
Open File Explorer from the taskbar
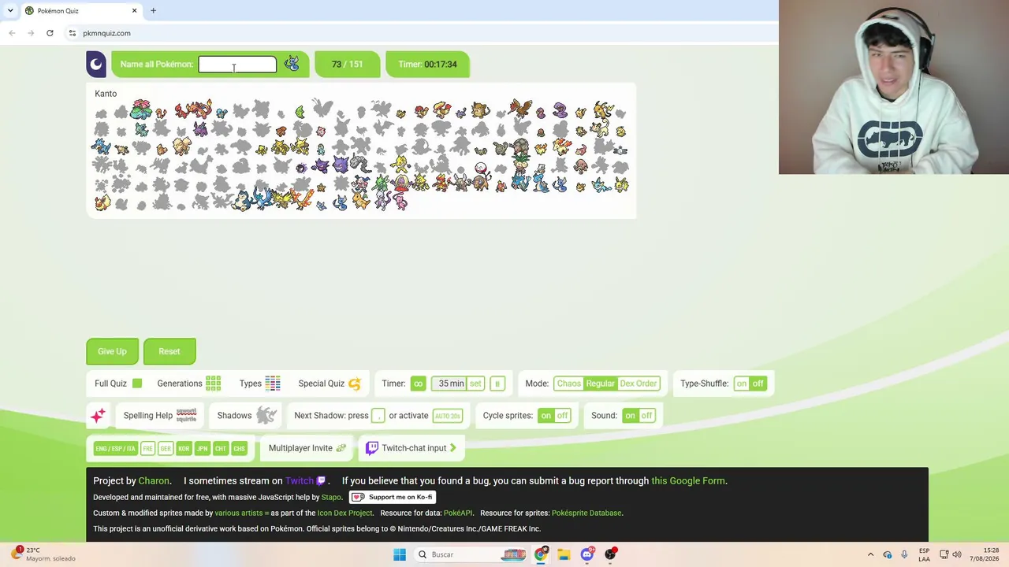(564, 554)
